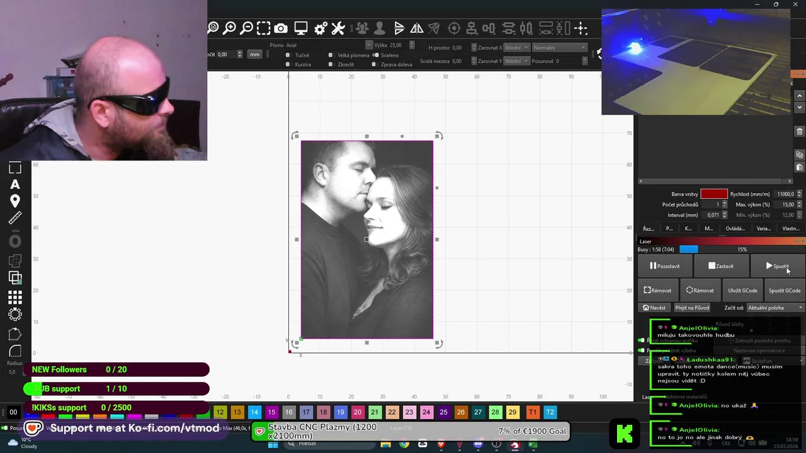Image resolution: width=806 pixels, height=453 pixels.
Task: Select the Measure ruler tool
Action: click(15, 218)
